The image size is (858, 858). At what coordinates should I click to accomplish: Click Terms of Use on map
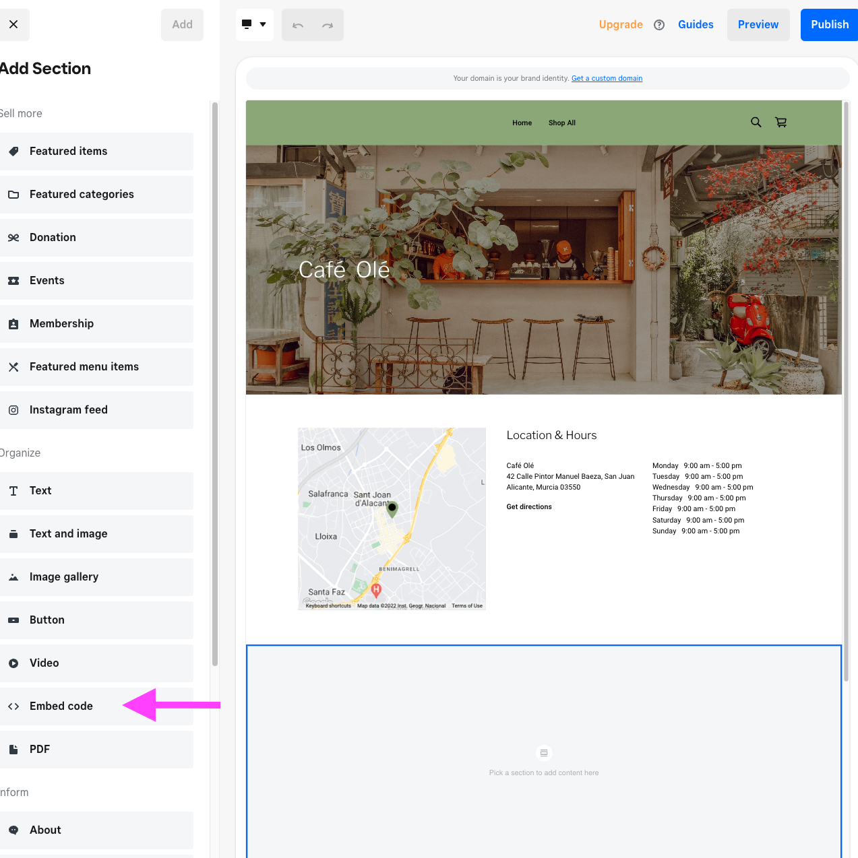[467, 605]
